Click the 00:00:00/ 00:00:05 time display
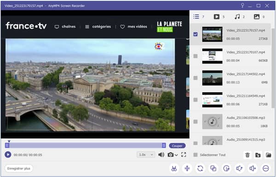Image resolution: width=276 pixels, height=177 pixels. (x=28, y=155)
